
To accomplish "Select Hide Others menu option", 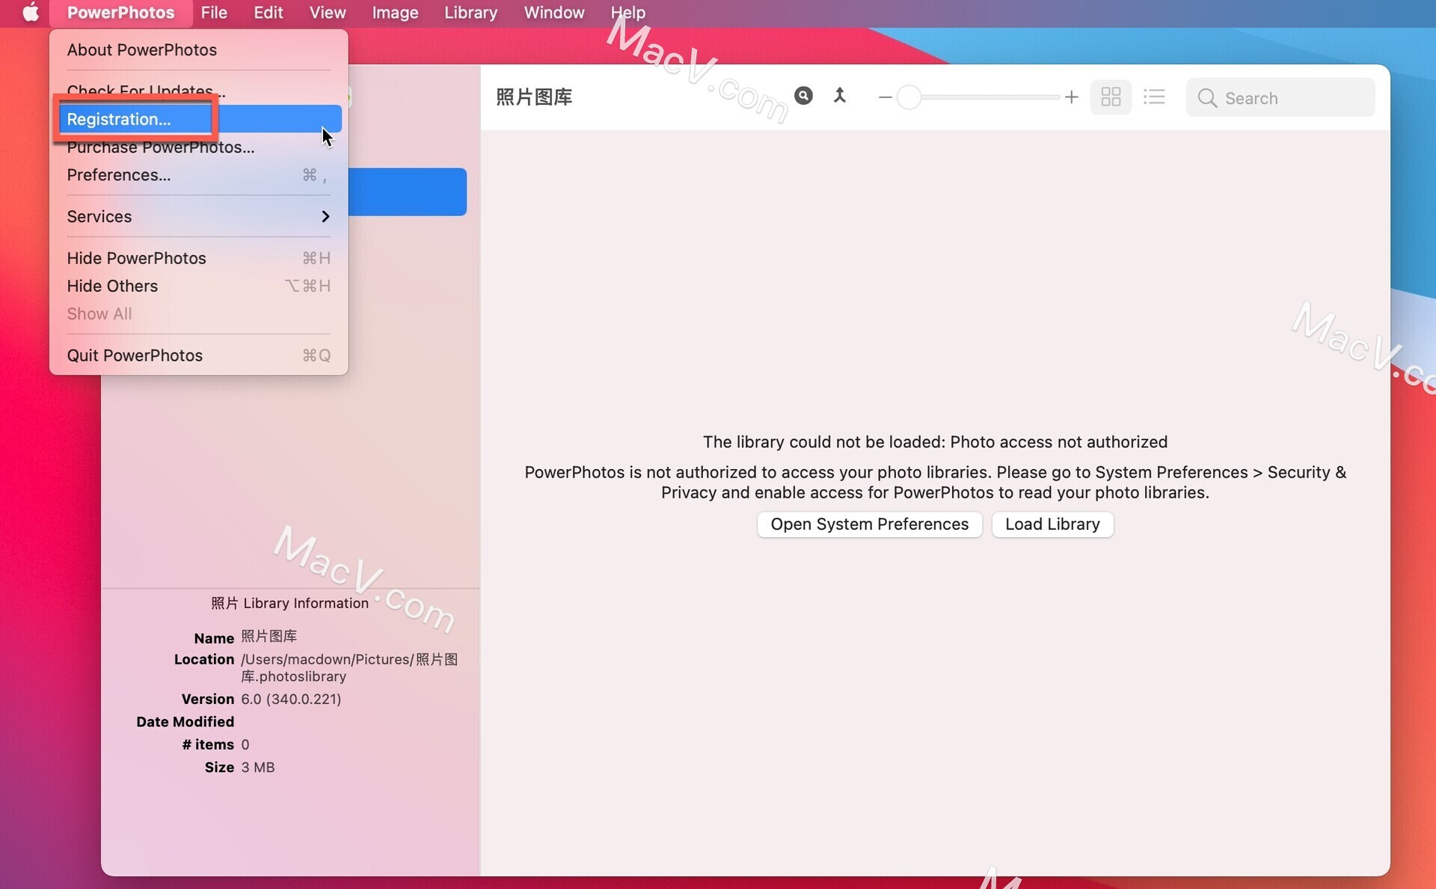I will (x=111, y=285).
